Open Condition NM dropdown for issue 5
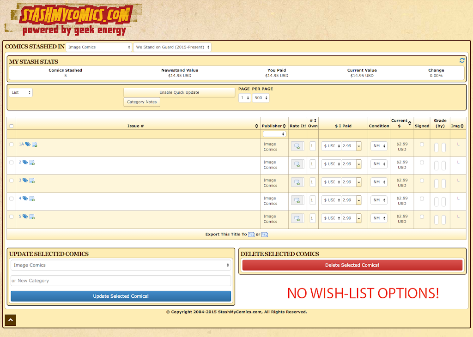Image resolution: width=473 pixels, height=337 pixels. [x=379, y=218]
